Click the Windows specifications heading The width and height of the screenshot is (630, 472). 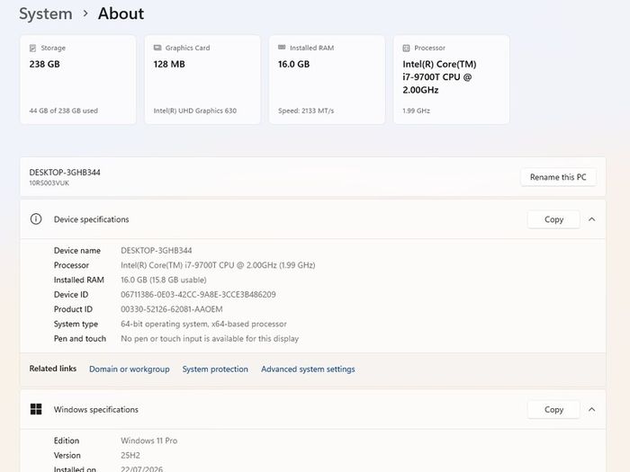point(96,409)
